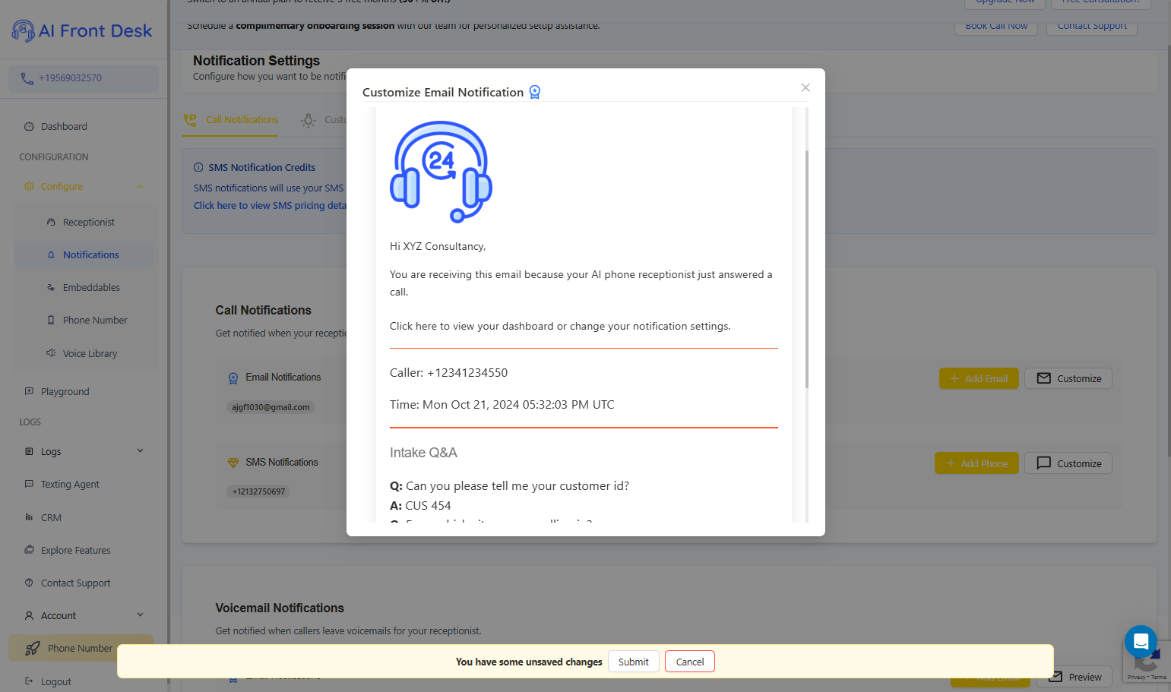Screen dimensions: 1171x692
Task: Click the Contact Support top button
Action: pyautogui.click(x=1092, y=26)
